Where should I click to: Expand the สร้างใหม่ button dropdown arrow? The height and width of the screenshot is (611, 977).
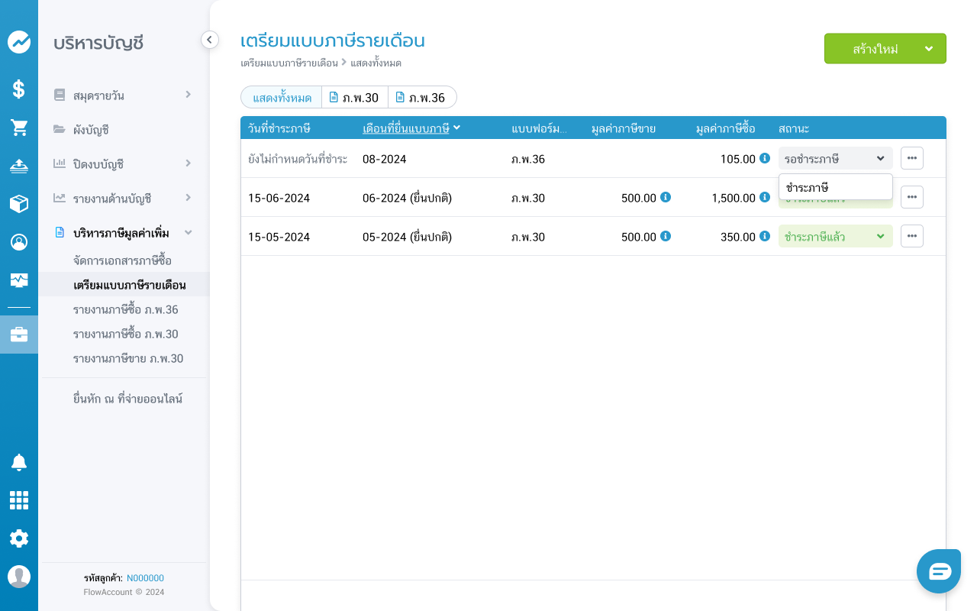(x=929, y=49)
